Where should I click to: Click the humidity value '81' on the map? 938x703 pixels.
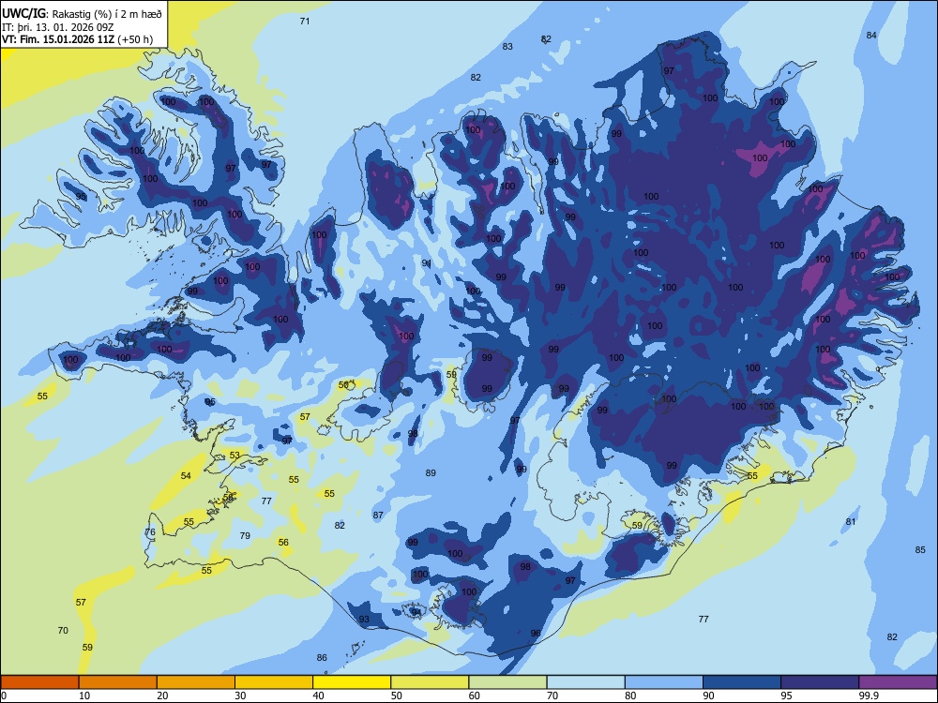click(x=851, y=521)
